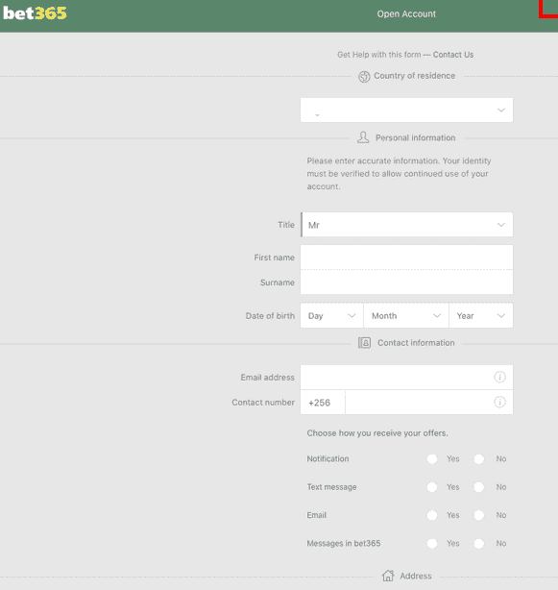
Task: Click the address book icon beside Contact information
Action: click(364, 343)
